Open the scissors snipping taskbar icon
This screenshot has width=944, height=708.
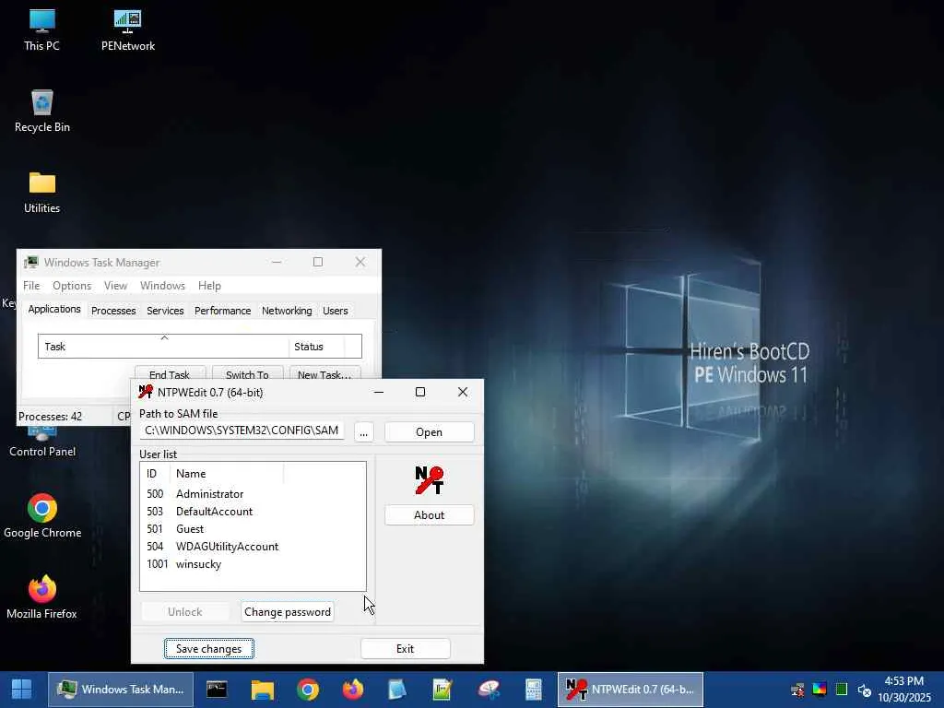pyautogui.click(x=489, y=690)
